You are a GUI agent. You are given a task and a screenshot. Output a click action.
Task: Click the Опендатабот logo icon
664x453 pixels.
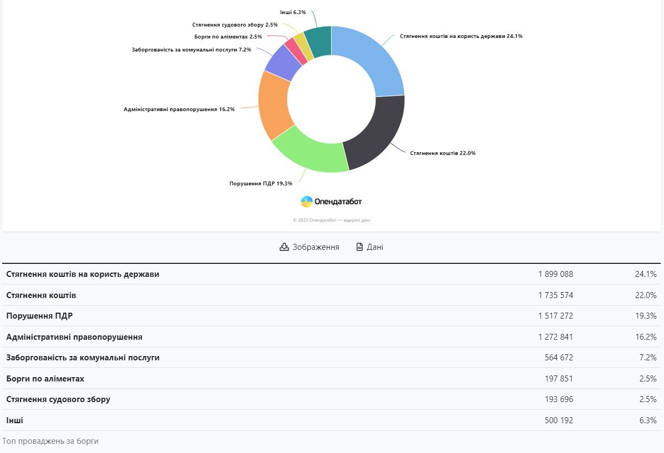(x=307, y=202)
